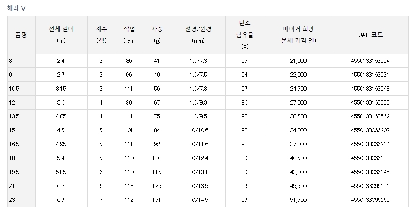Click the 21,000 yen price cell
416x212 pixels.
point(299,61)
